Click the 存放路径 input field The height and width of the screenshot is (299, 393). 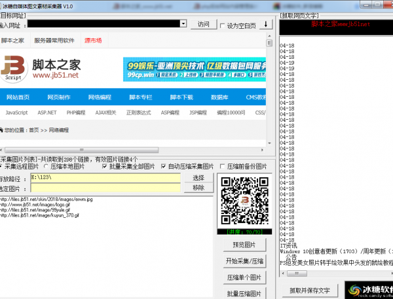pyautogui.click(x=105, y=177)
